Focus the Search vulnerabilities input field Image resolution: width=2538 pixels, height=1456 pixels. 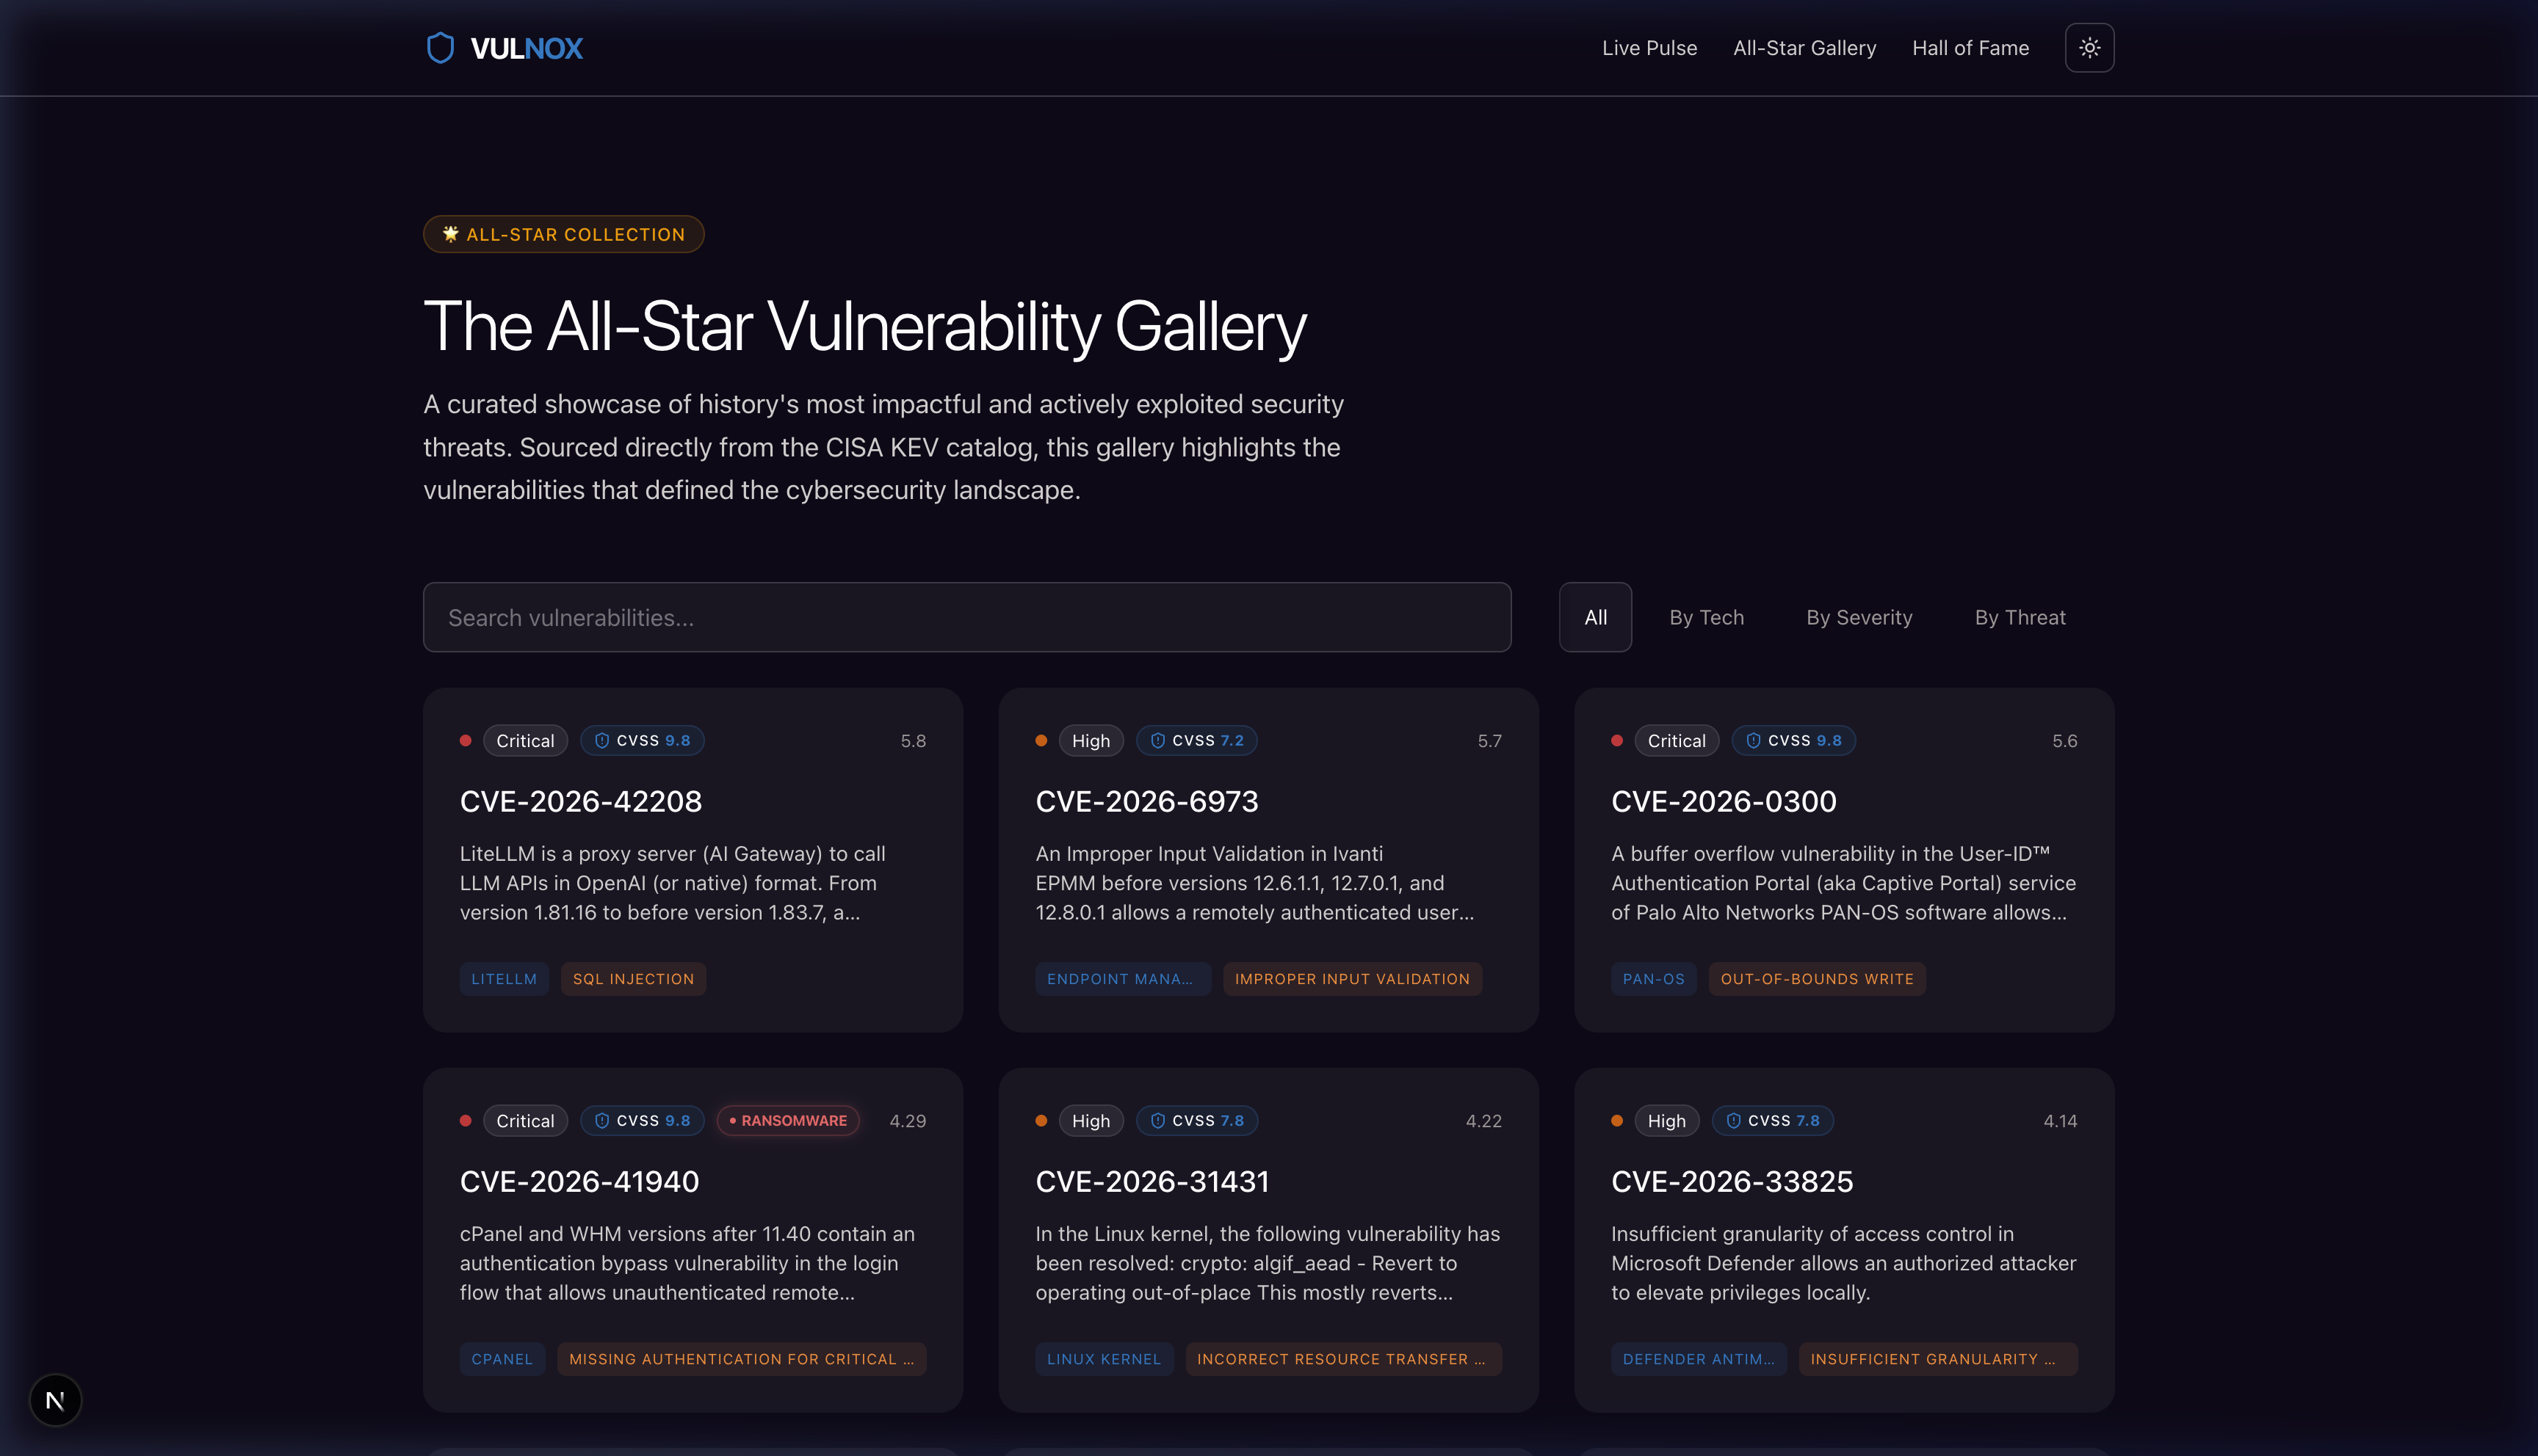pyautogui.click(x=967, y=617)
